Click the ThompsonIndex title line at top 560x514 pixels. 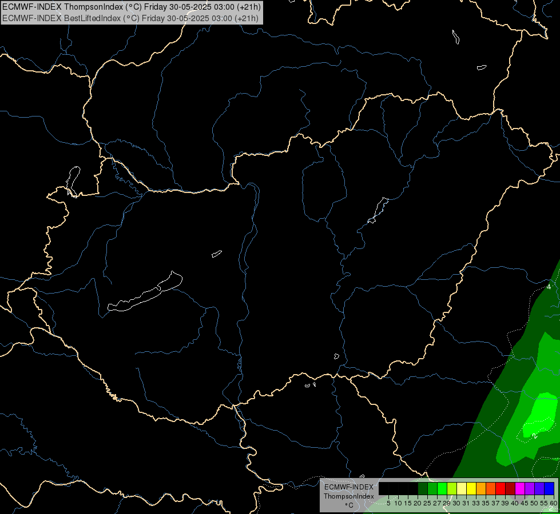(132, 7)
